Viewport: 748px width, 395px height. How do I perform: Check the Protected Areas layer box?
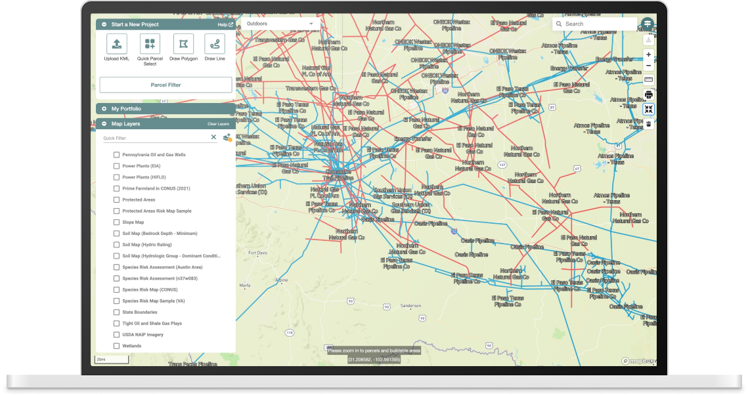click(x=116, y=199)
